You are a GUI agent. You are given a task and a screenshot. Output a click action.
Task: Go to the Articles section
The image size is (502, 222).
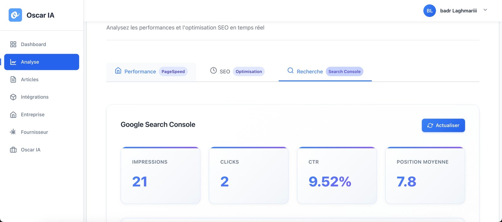(41, 80)
